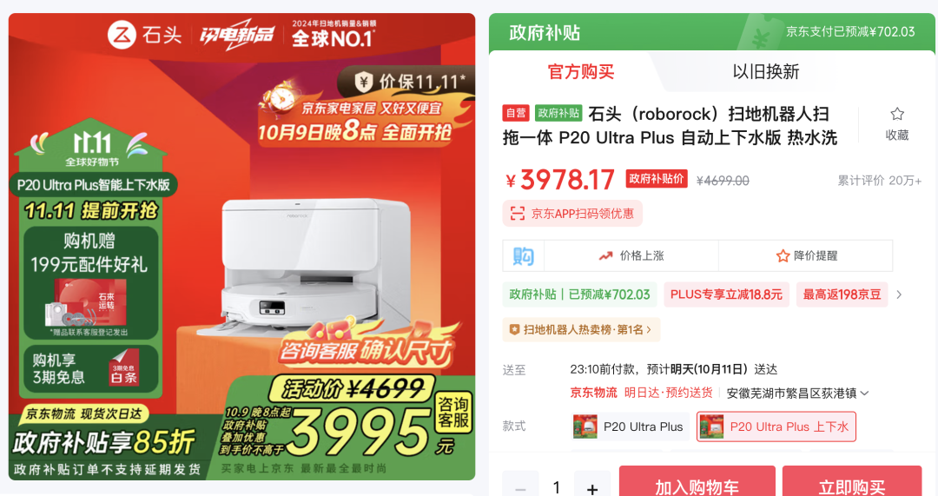Image resolution: width=938 pixels, height=496 pixels.
Task: Click the blue 购 price-trend icon
Action: (x=524, y=255)
